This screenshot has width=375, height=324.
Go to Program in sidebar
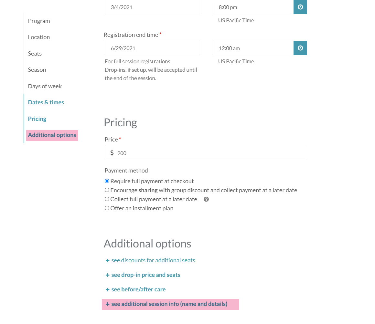(x=39, y=21)
